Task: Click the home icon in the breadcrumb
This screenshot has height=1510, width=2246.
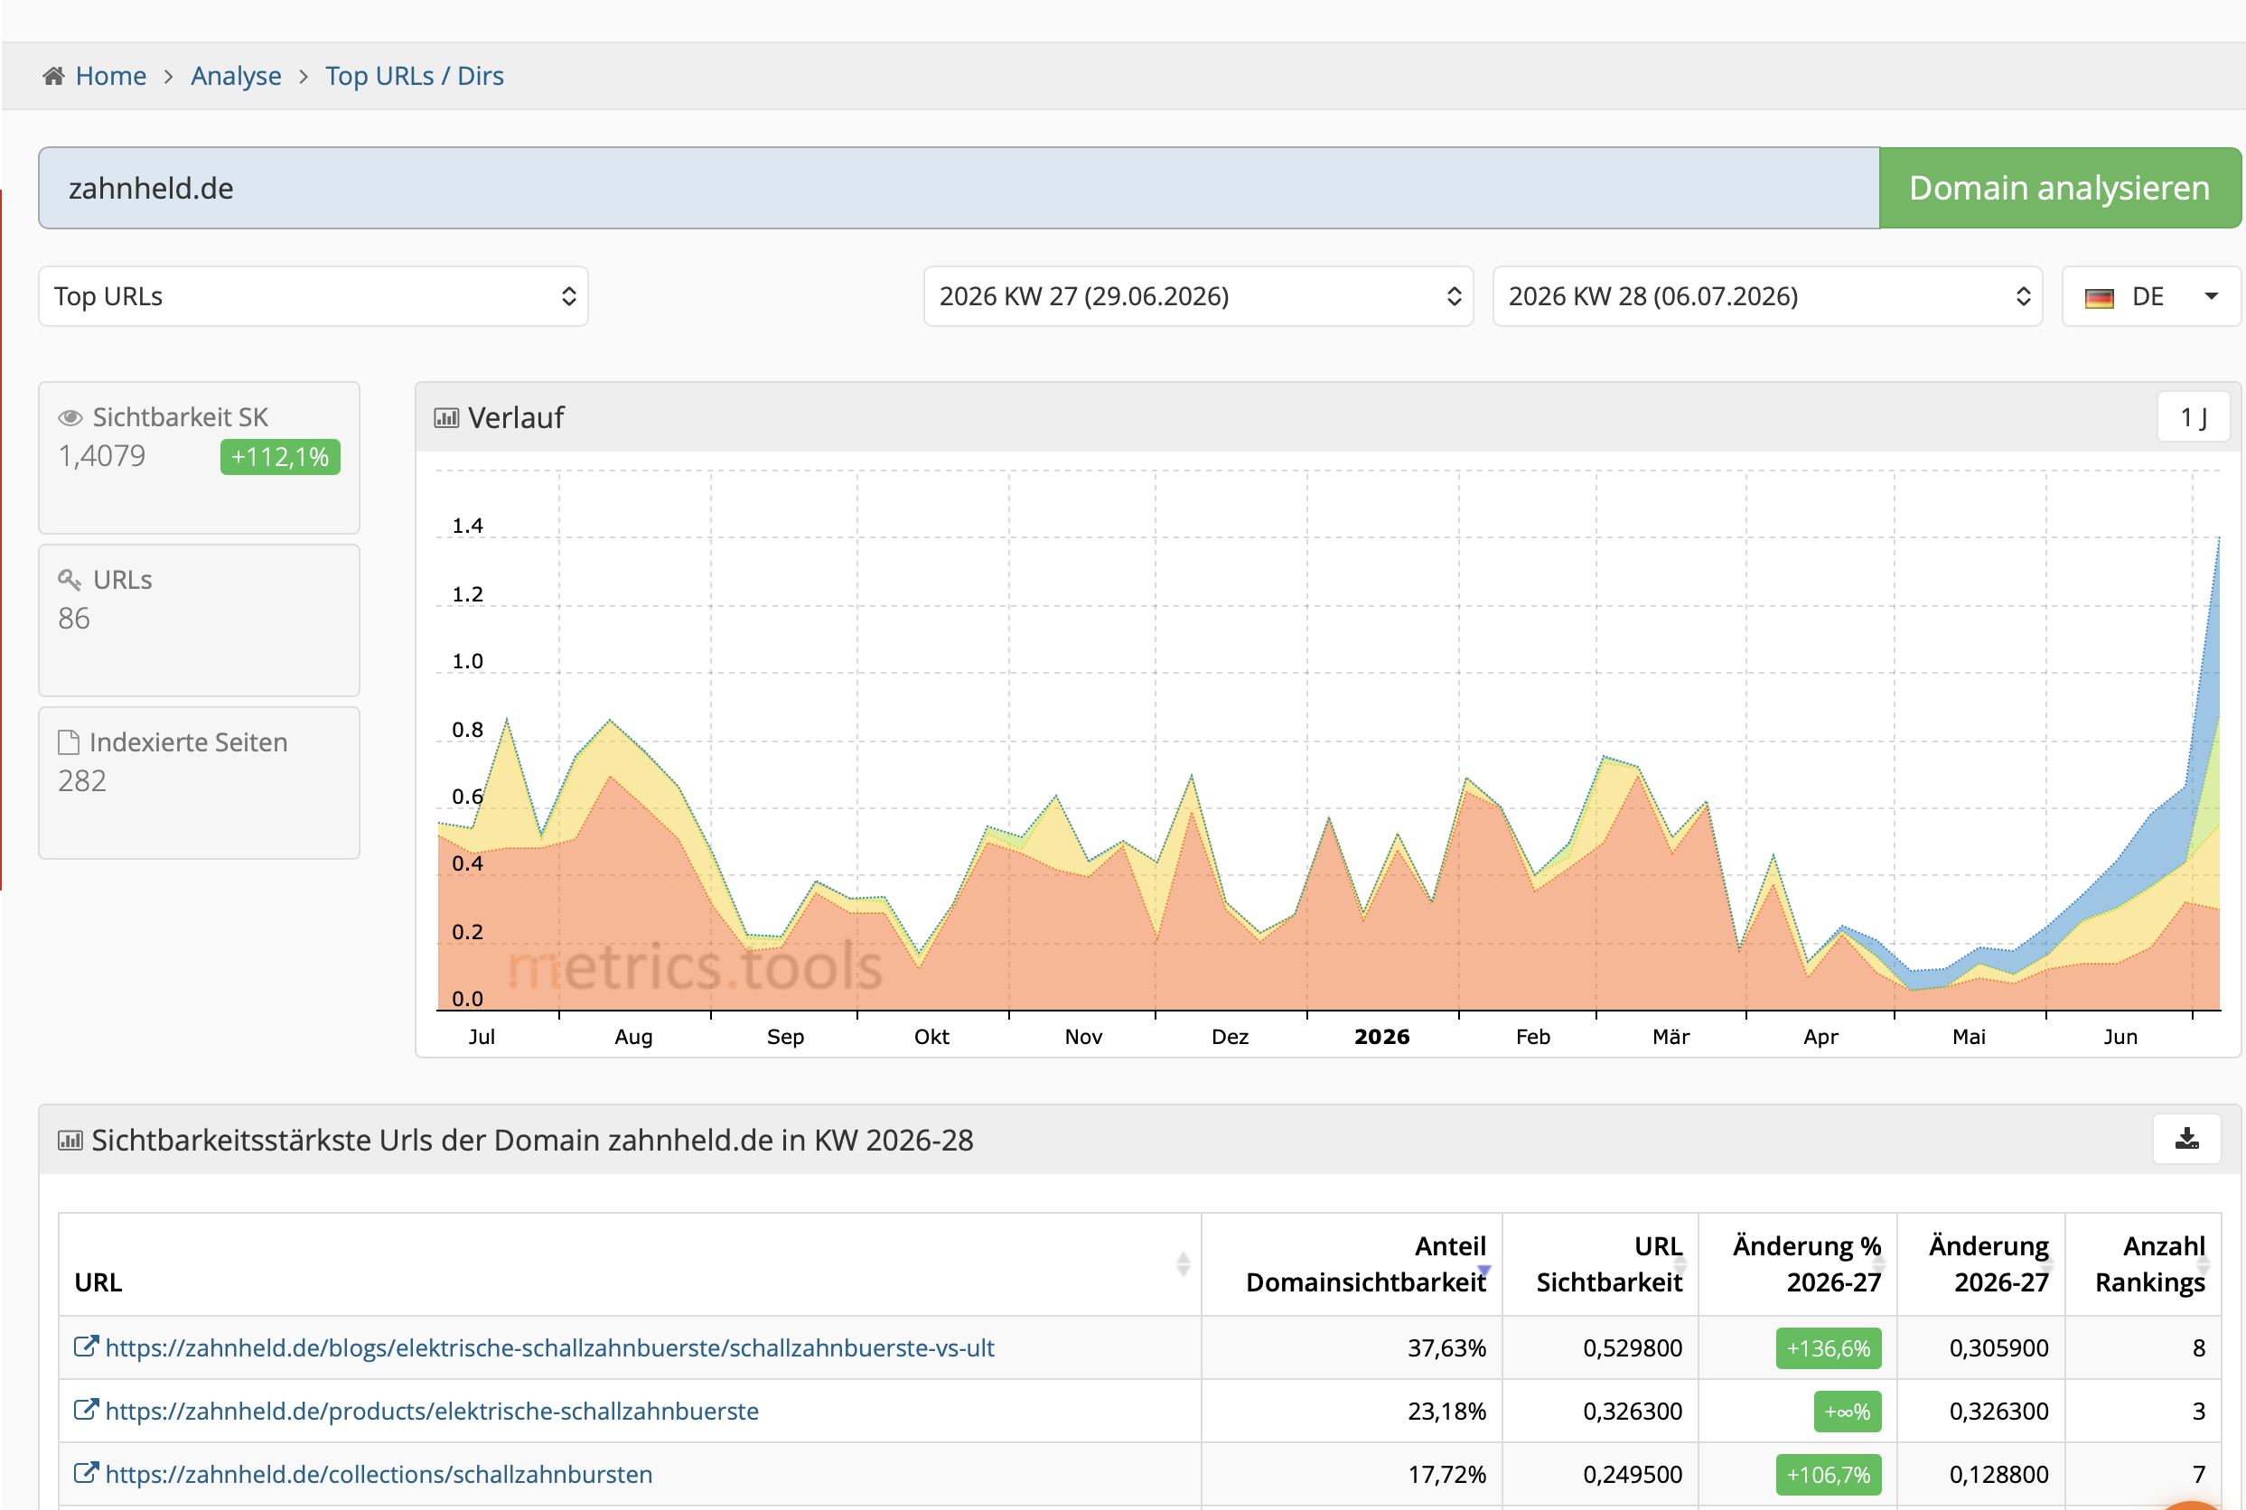Action: (53, 75)
